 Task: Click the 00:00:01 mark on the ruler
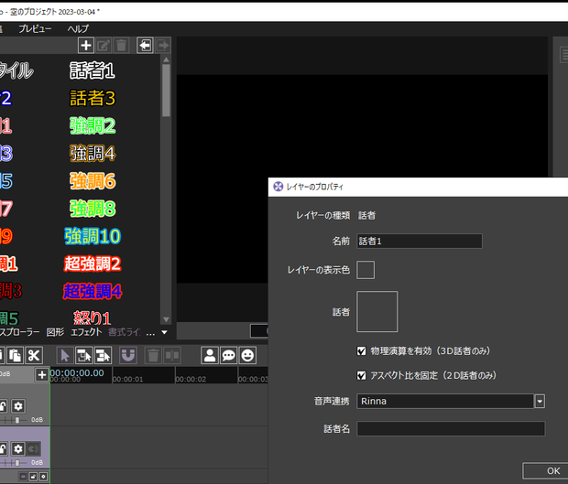click(x=127, y=379)
